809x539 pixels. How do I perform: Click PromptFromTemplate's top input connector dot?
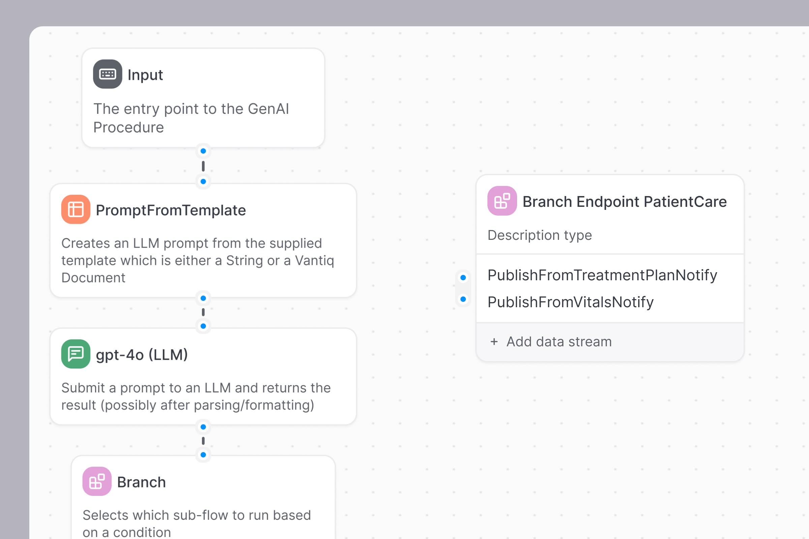point(203,182)
